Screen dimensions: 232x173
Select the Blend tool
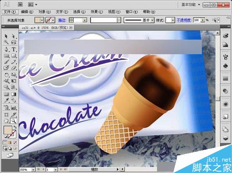[x=13, y=100]
